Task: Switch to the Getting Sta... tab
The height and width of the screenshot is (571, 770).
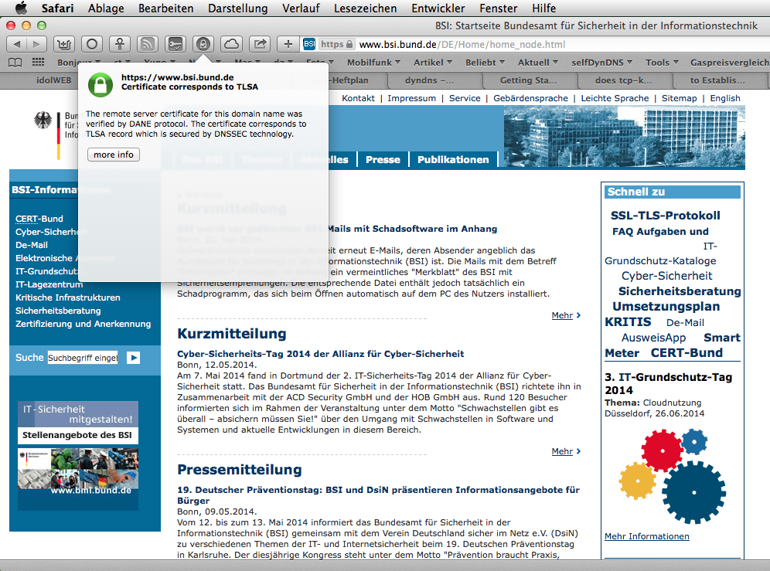Action: pyautogui.click(x=528, y=80)
